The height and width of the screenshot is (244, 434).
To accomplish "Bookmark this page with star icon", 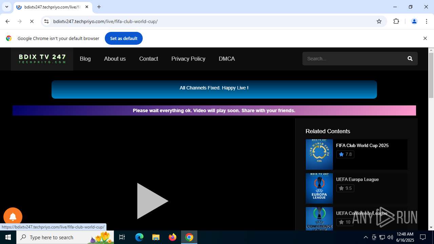I will tap(379, 21).
